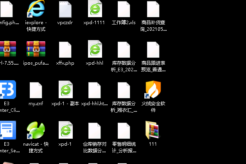Select the 工作簿2.xls spreadsheet file

(x=124, y=9)
